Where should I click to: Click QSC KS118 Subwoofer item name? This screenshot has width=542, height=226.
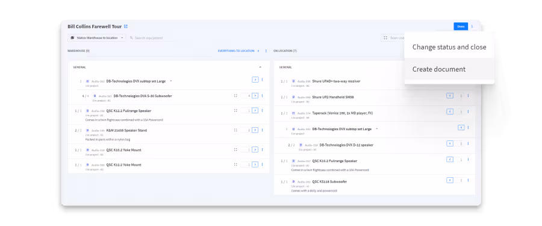(x=329, y=181)
